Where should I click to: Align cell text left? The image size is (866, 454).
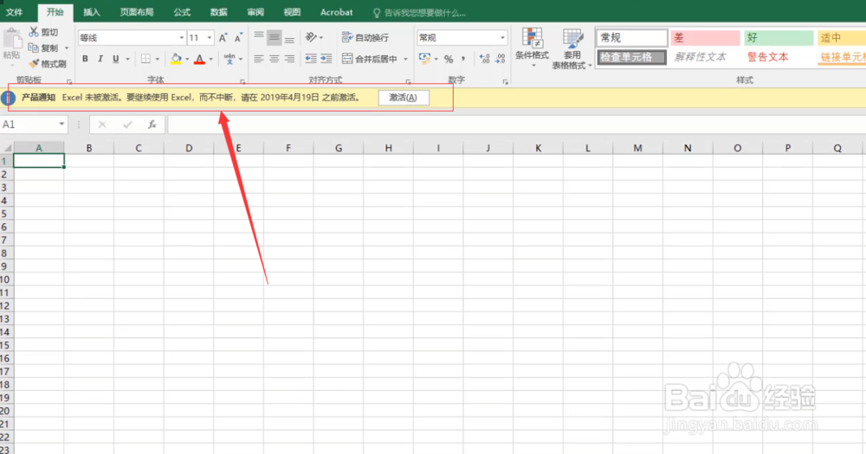[258, 59]
